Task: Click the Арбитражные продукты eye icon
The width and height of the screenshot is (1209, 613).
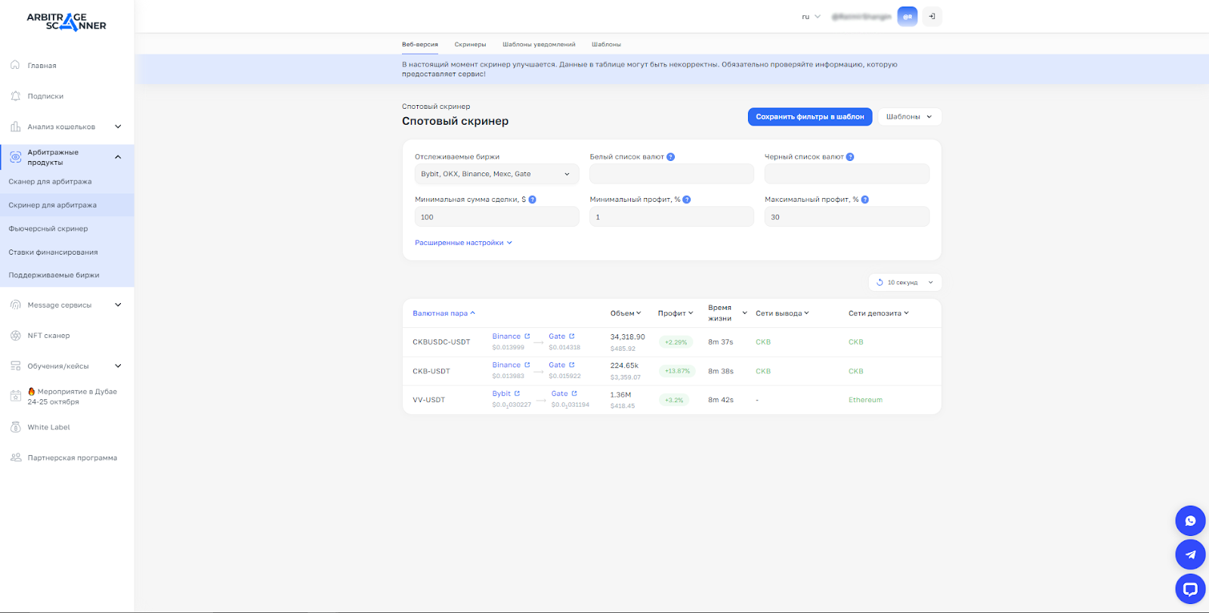Action: [x=15, y=156]
